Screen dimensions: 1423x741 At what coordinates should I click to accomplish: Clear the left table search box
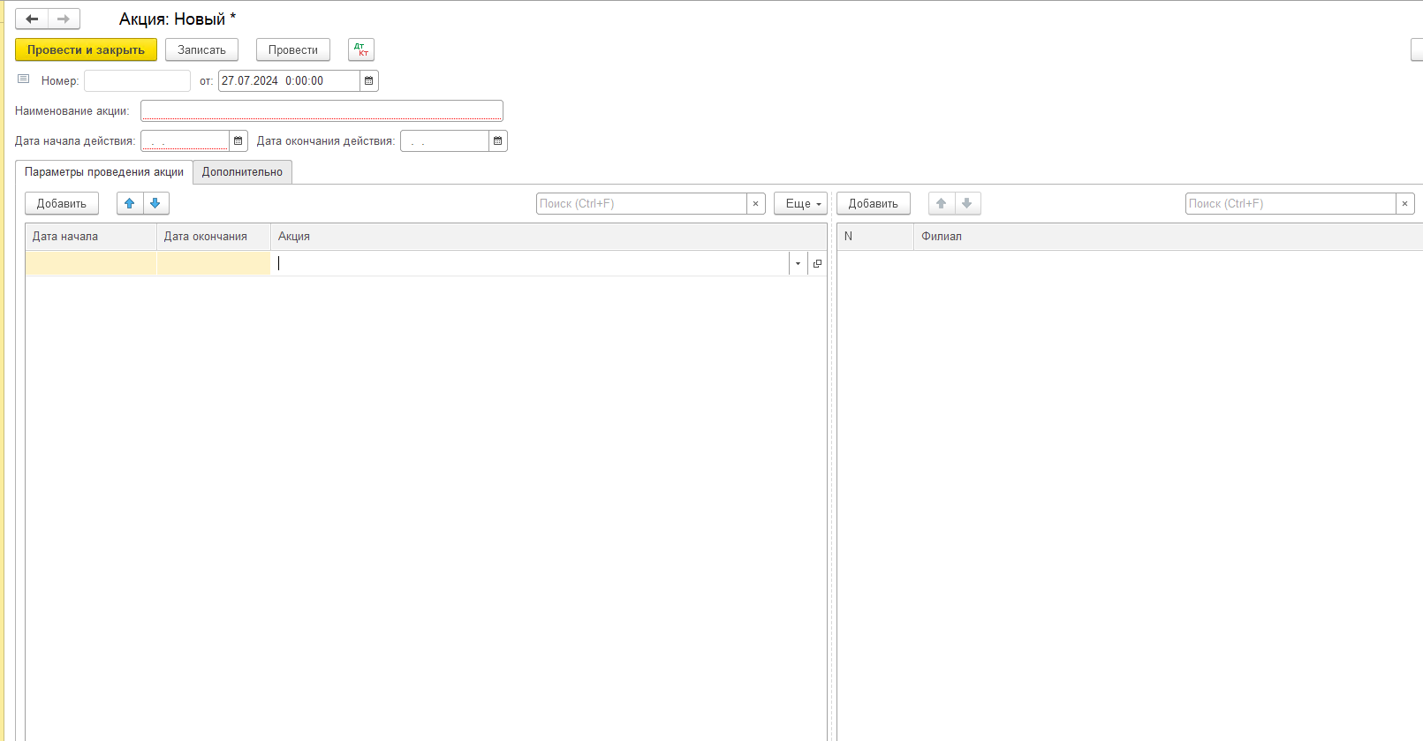[756, 204]
